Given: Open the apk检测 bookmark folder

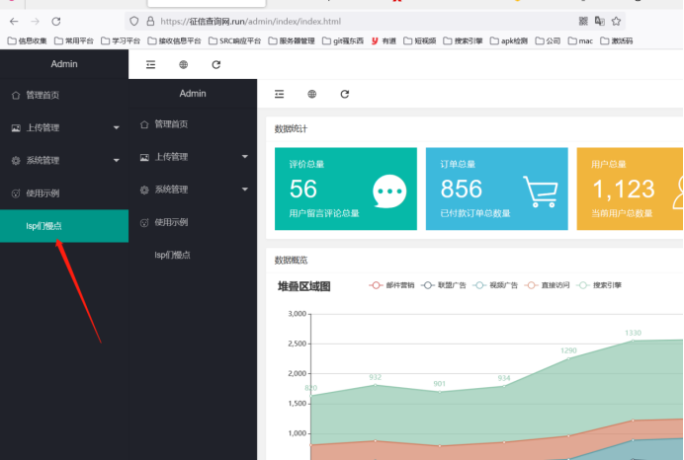Looking at the screenshot, I should click(x=509, y=40).
